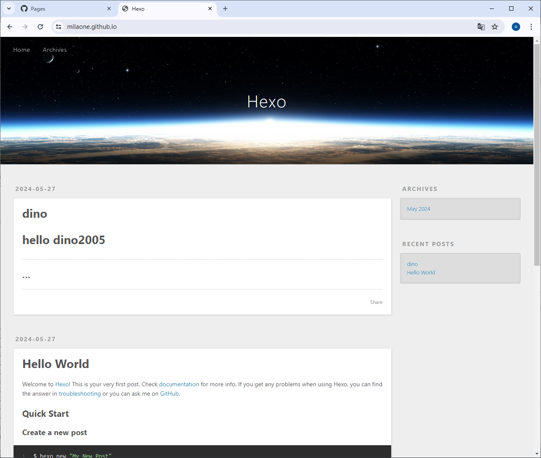This screenshot has height=458, width=541.
Task: Open the documentation link
Action: (x=179, y=384)
